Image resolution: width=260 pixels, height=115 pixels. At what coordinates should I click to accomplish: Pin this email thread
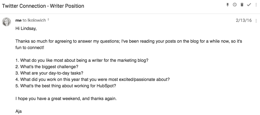tap(228, 5)
